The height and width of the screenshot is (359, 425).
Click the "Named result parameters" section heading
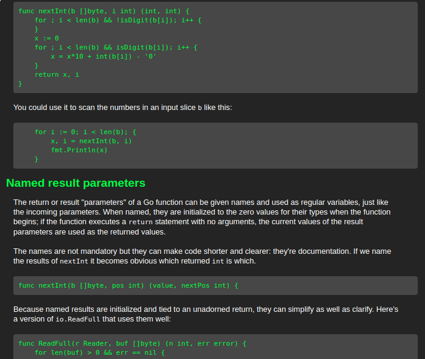tap(76, 183)
